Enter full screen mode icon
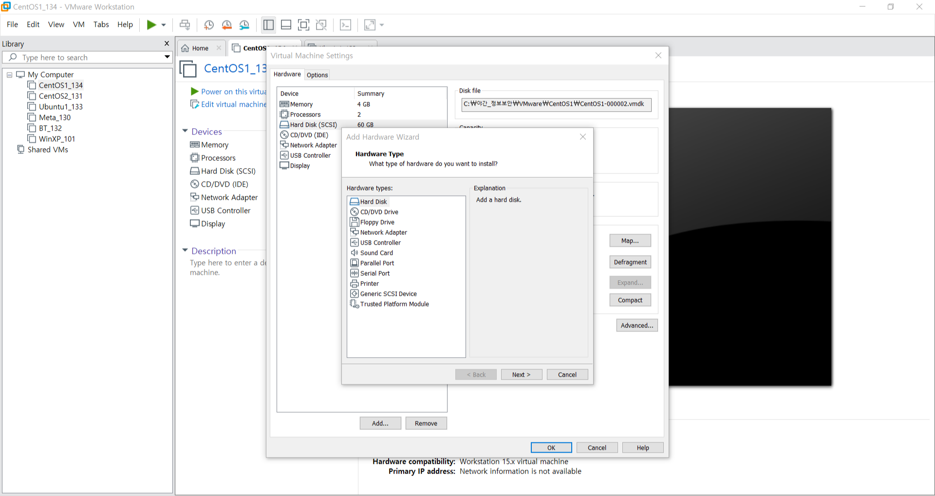Image resolution: width=935 pixels, height=496 pixels. [303, 25]
